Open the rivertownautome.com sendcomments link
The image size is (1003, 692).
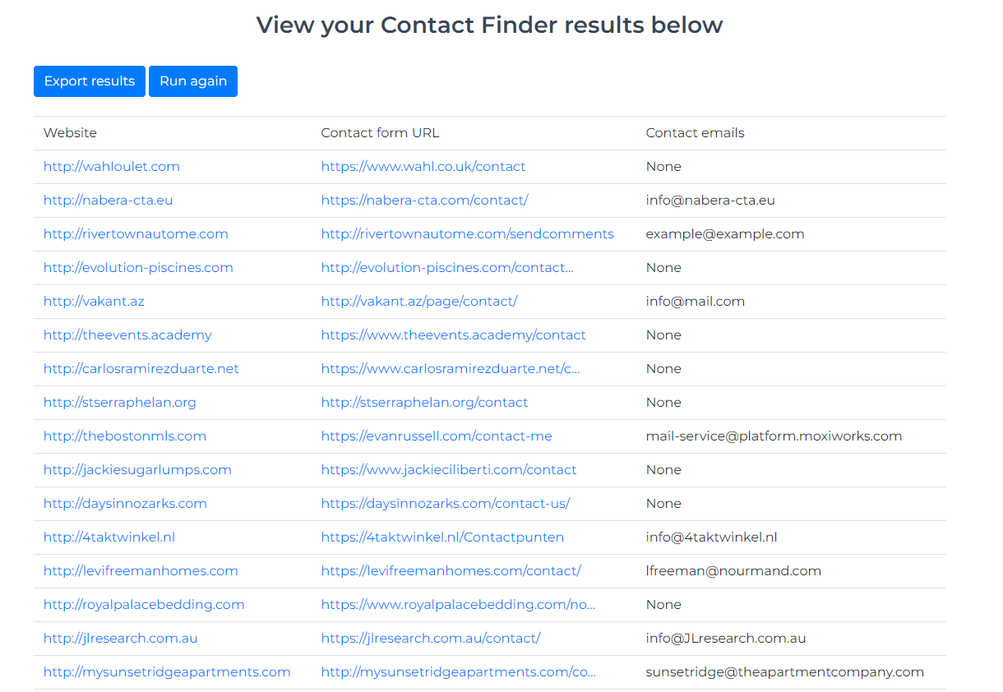tap(468, 234)
